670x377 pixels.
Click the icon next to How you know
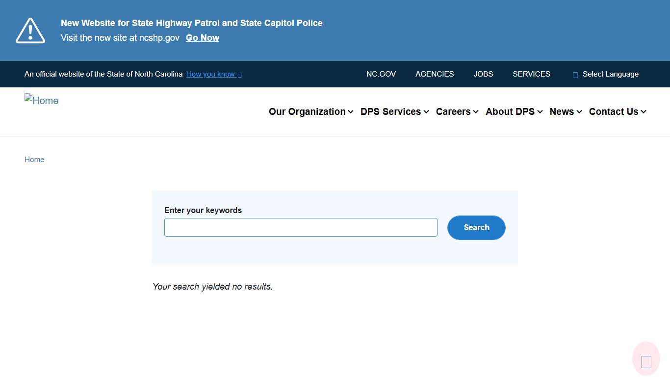240,74
